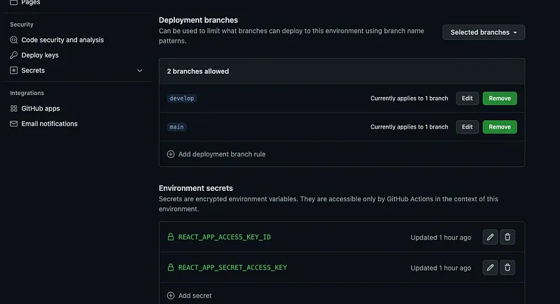Click Add deployment branch rule
560x304 pixels.
point(221,154)
